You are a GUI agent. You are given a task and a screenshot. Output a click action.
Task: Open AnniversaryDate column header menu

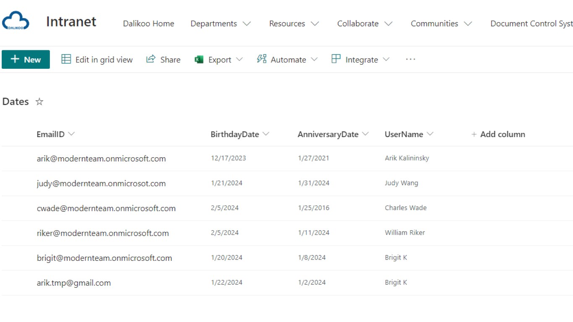pos(365,134)
